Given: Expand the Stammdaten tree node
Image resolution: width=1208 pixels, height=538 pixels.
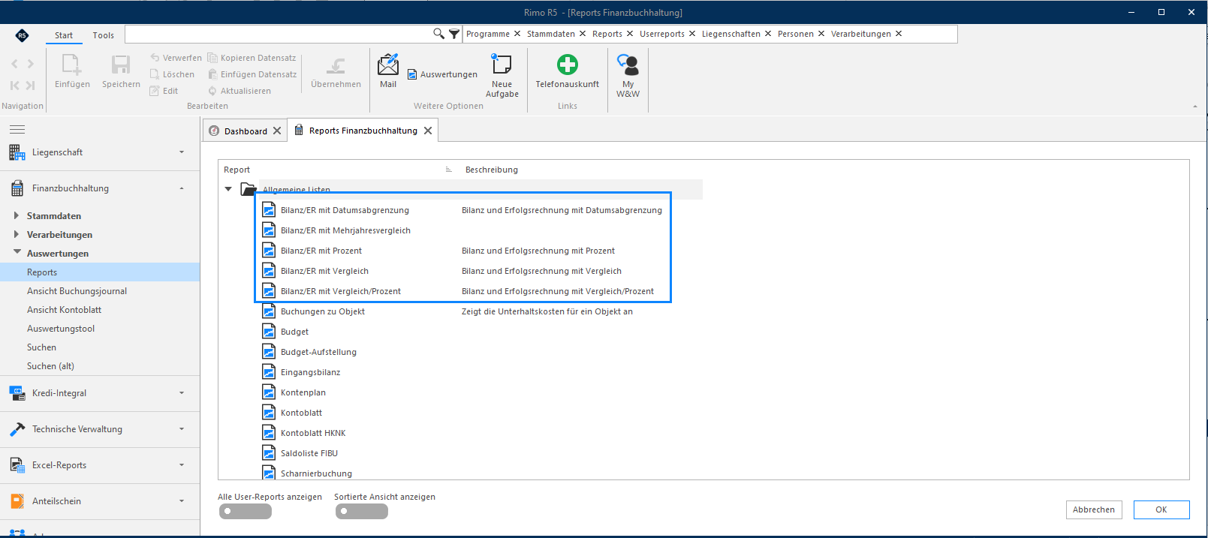Looking at the screenshot, I should 17,215.
